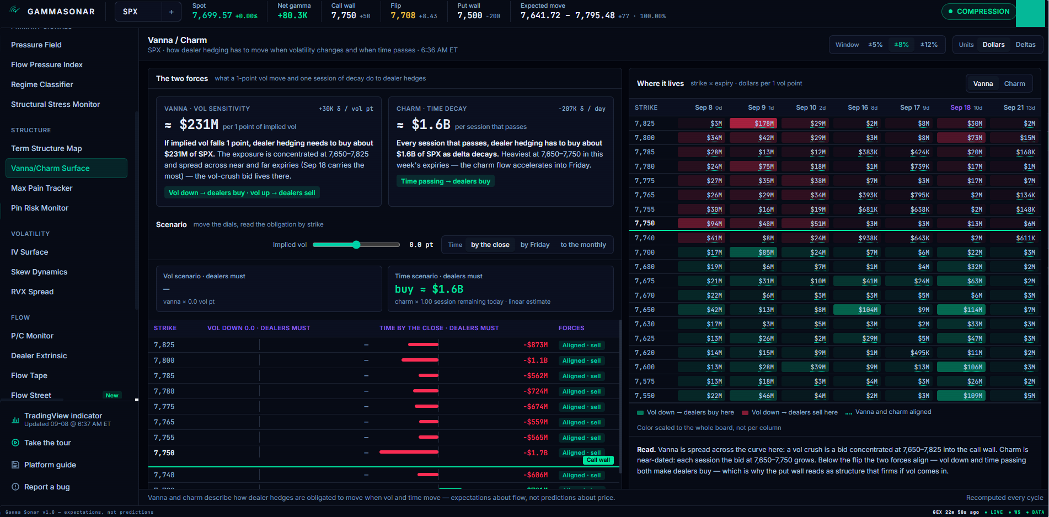Viewport: 1049px width, 517px height.
Task: Select the Vanna/Charm Surface sidebar item
Action: [66, 168]
